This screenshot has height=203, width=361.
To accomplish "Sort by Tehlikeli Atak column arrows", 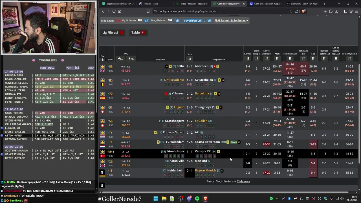I will (290, 58).
